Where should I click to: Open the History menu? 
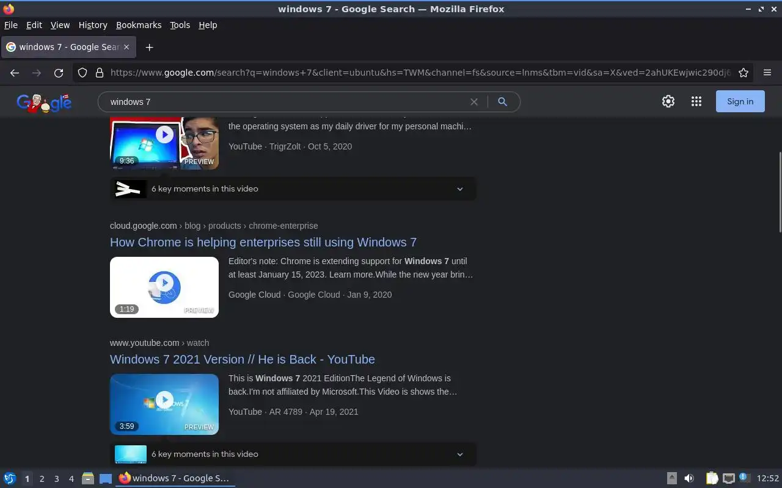pyautogui.click(x=93, y=25)
